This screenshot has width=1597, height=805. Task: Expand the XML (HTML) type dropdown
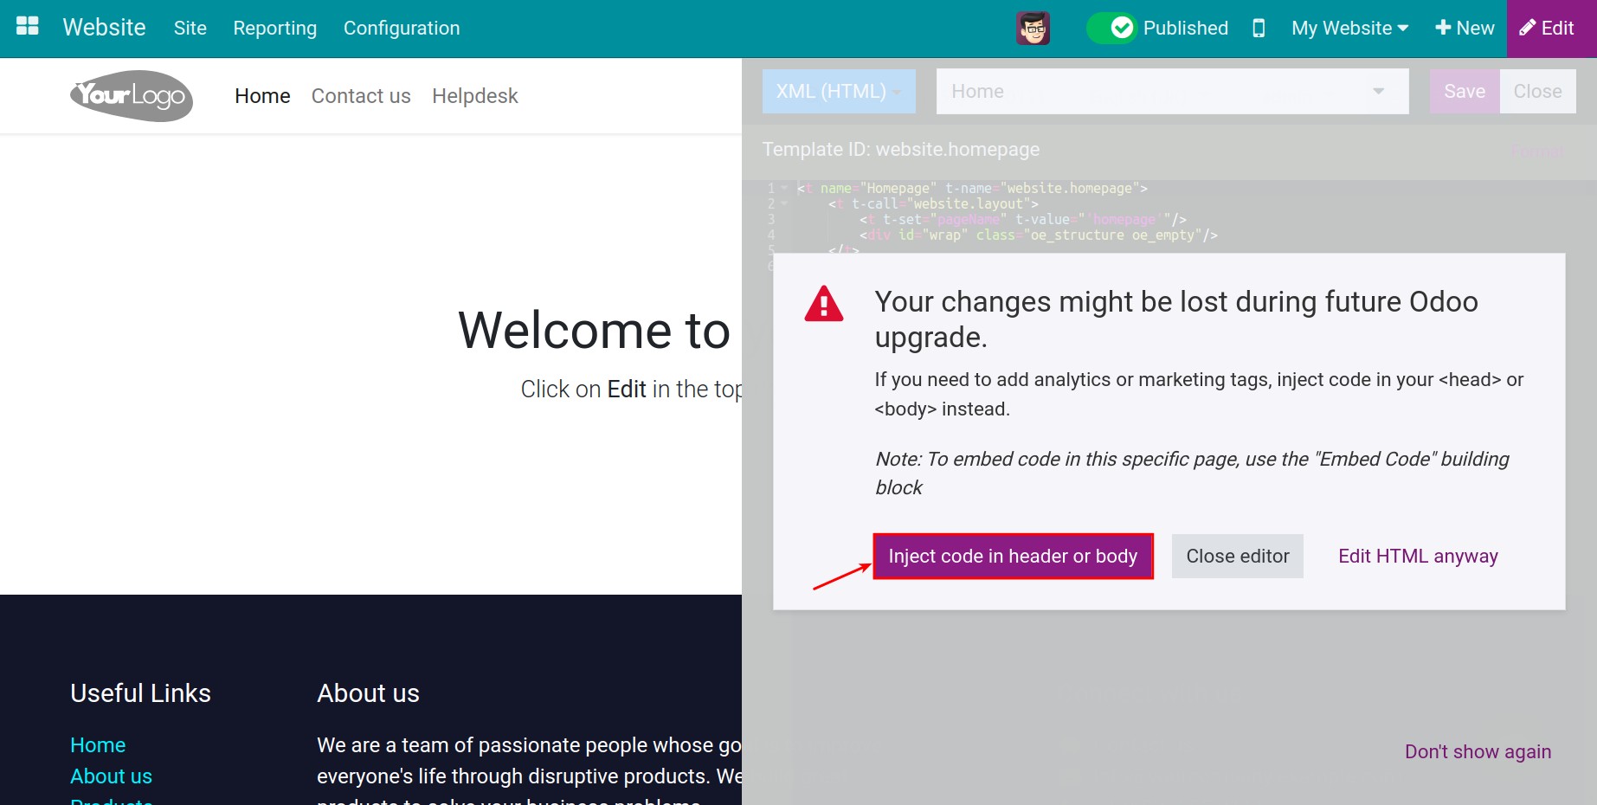[838, 92]
